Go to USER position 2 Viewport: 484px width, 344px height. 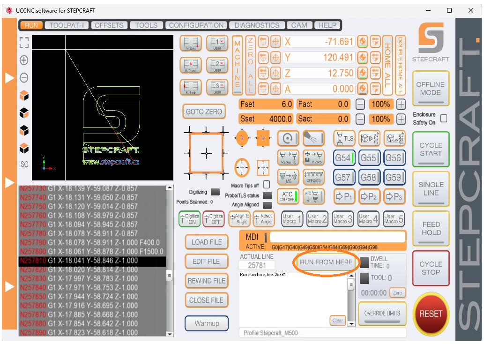coord(217,66)
